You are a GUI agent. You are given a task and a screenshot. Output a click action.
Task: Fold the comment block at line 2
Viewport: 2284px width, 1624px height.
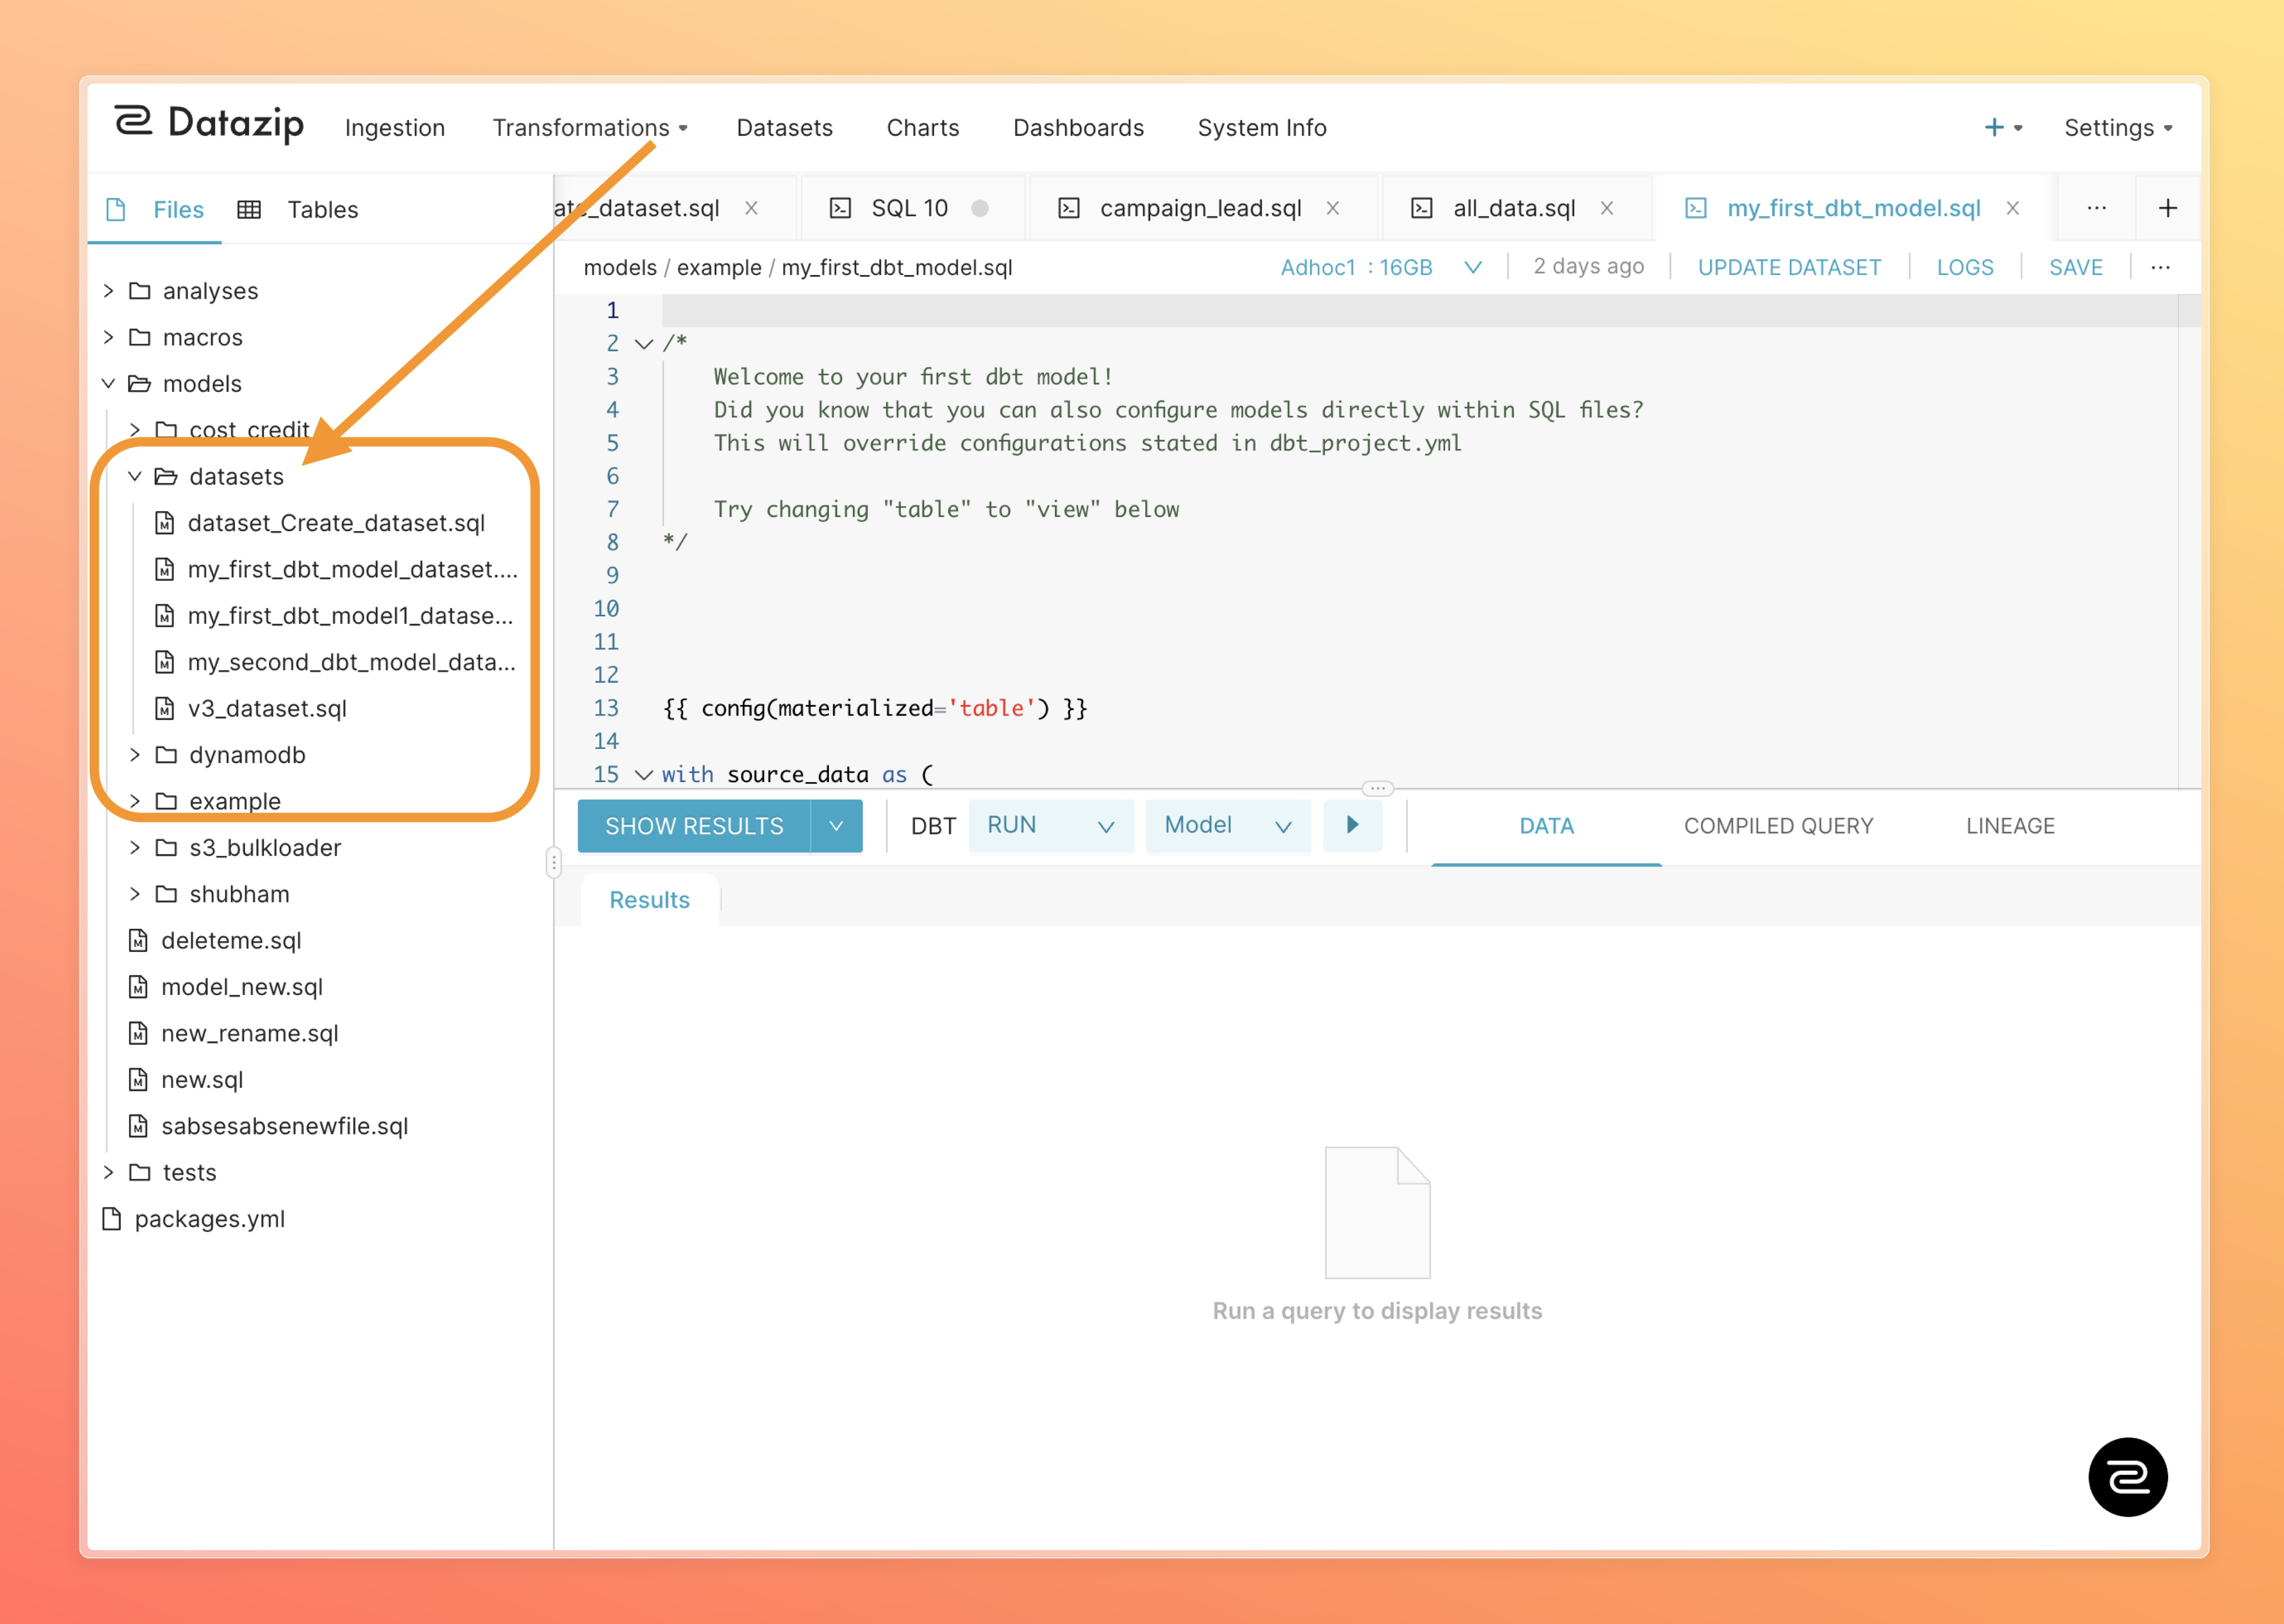(x=644, y=344)
